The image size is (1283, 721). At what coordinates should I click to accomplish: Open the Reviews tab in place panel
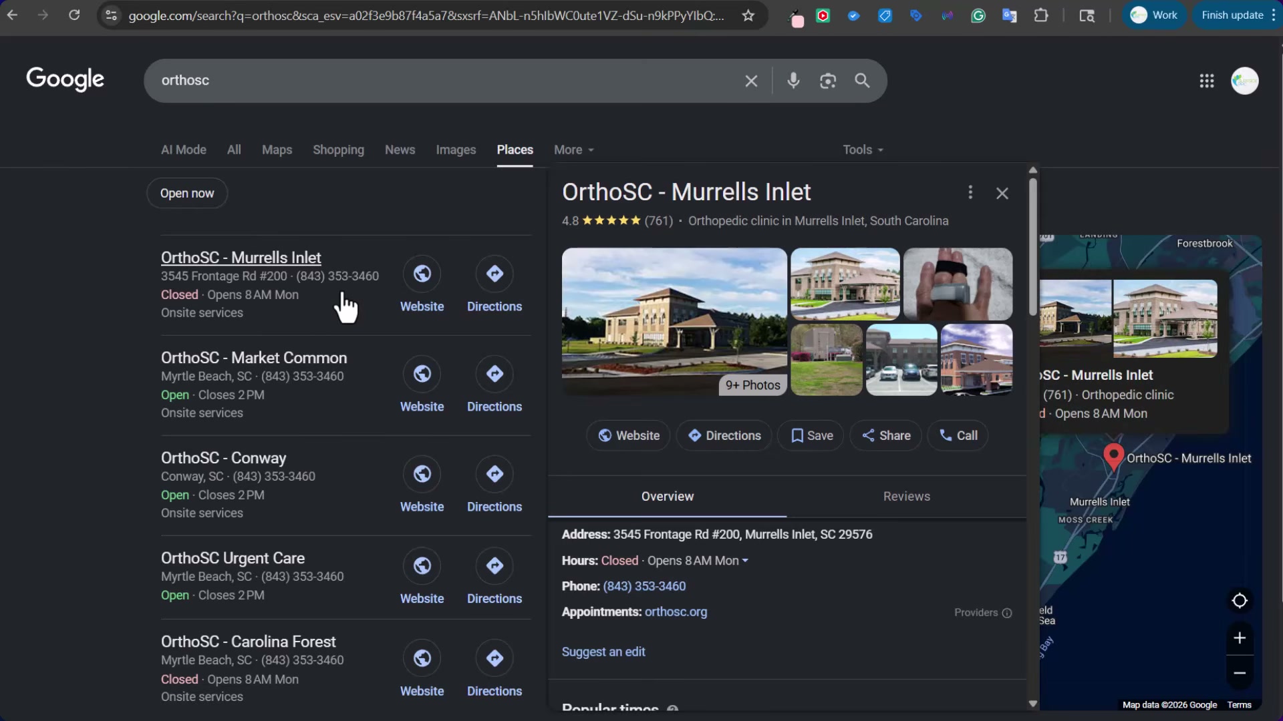(x=906, y=497)
